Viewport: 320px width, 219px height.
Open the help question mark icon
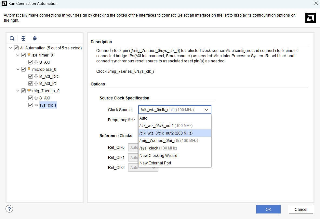click(9, 209)
